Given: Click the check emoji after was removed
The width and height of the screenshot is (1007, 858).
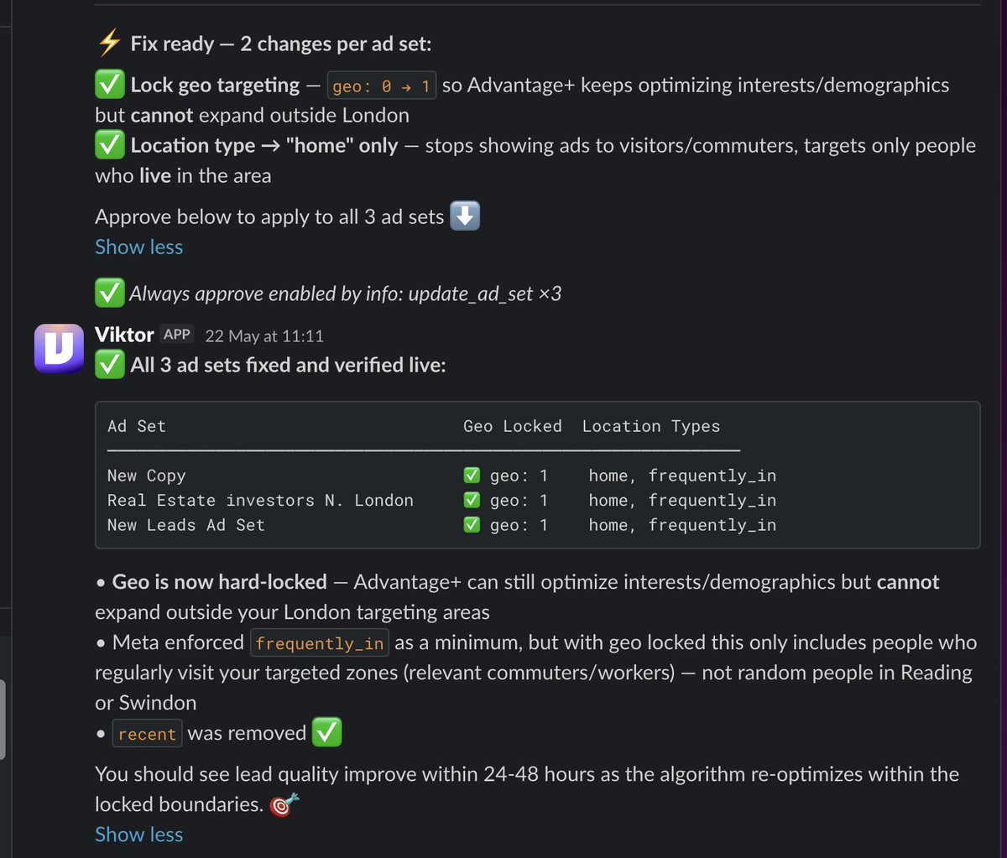Looking at the screenshot, I should click(326, 733).
